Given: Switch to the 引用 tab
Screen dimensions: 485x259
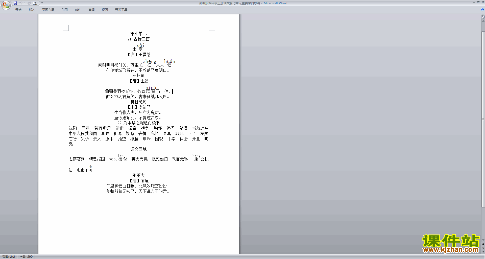Looking at the screenshot, I should click(65, 10).
